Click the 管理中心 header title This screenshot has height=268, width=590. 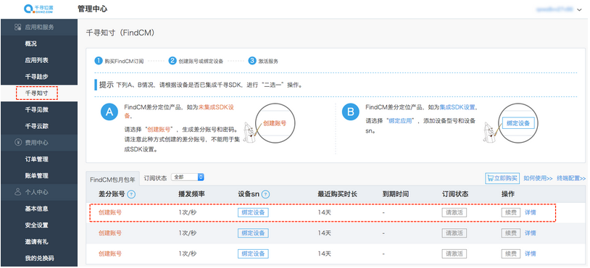point(93,9)
